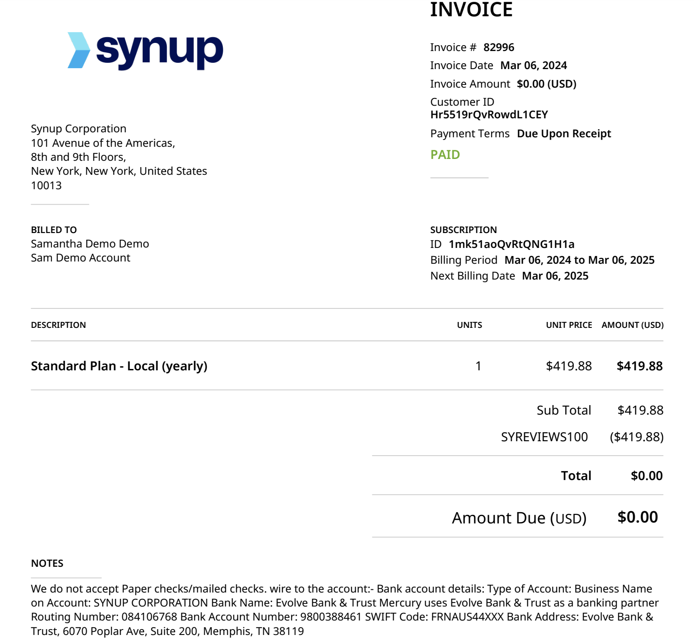Click the INVOICE heading
This screenshot has height=644, width=694.
click(471, 9)
